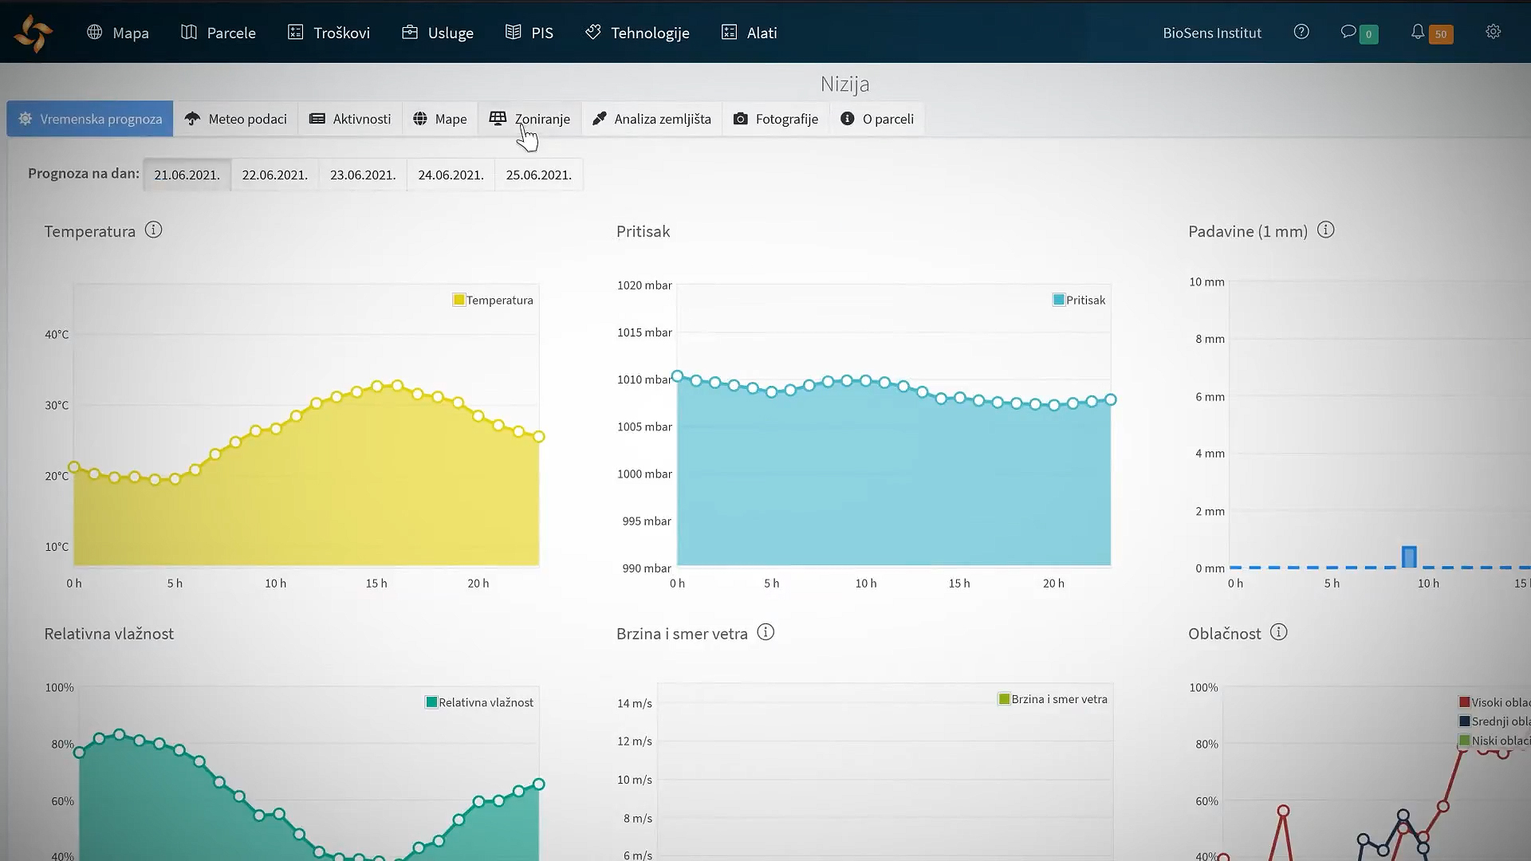The height and width of the screenshot is (861, 1531).
Task: Open the PIS menu item
Action: coord(529,33)
